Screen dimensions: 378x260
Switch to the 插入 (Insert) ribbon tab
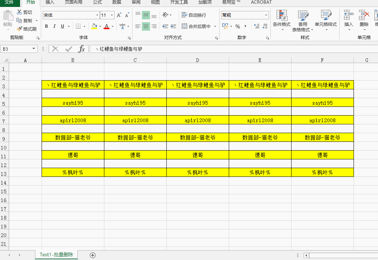tap(50, 2)
